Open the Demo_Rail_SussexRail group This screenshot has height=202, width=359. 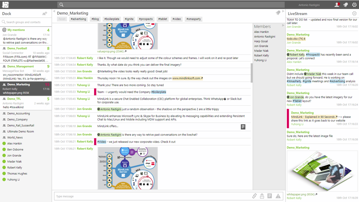(20, 125)
